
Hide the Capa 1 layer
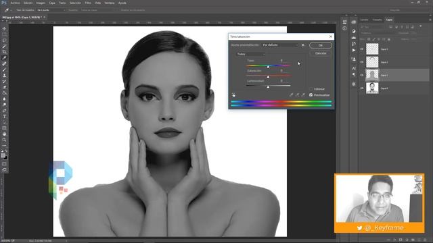point(362,75)
